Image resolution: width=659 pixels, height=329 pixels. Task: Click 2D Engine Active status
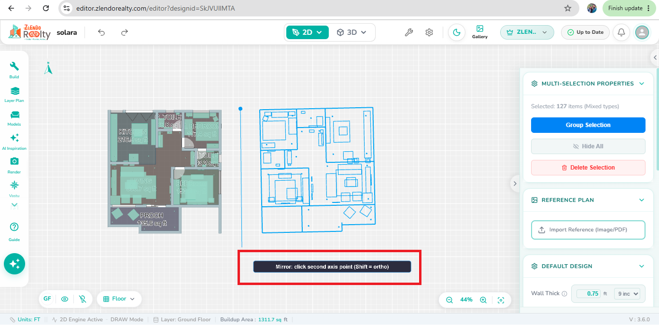[77, 319]
